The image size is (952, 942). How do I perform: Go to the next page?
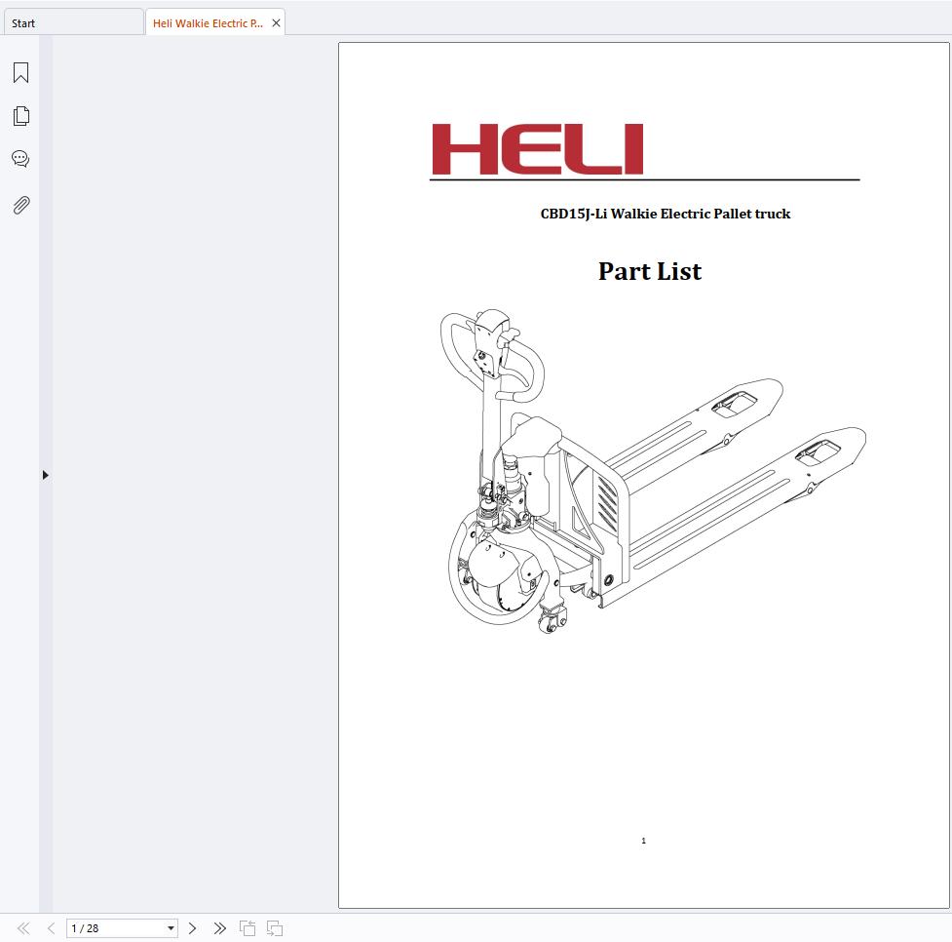(193, 928)
